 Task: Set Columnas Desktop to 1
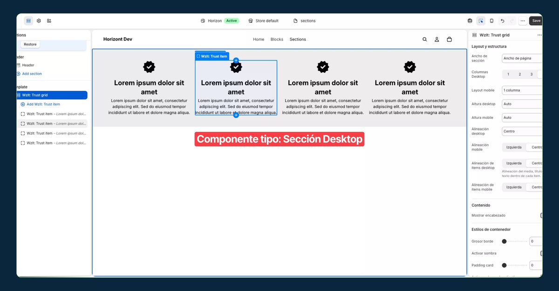(508, 74)
